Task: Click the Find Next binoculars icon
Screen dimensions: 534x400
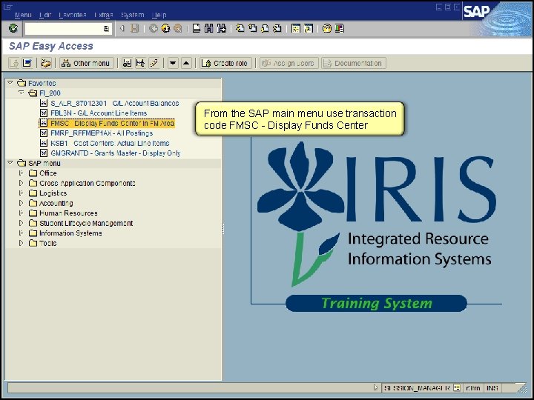Action: (x=221, y=29)
